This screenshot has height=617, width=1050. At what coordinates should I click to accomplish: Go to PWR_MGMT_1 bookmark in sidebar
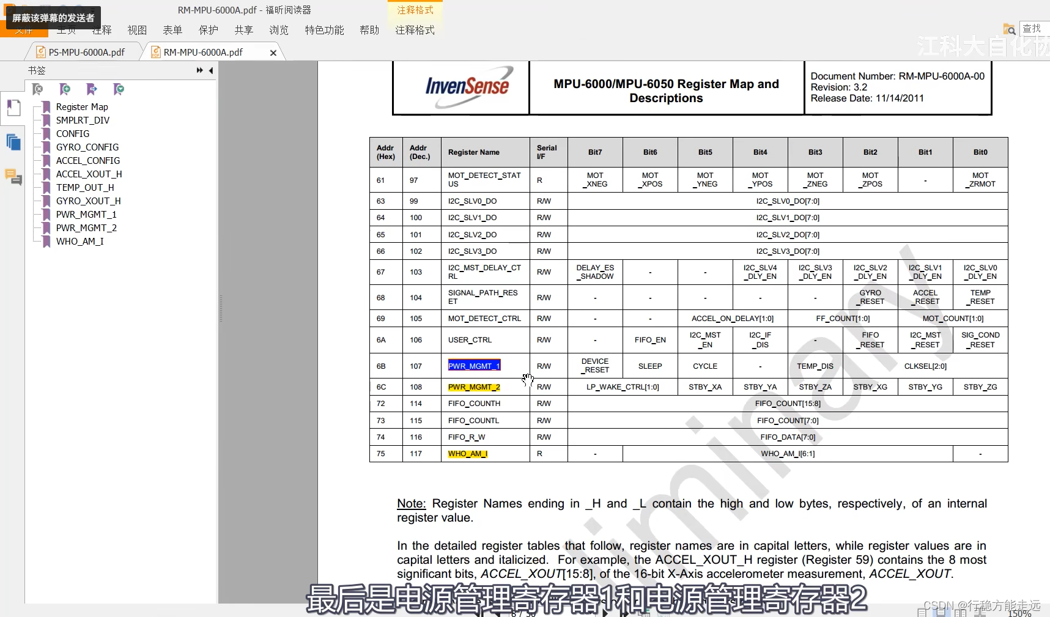86,215
